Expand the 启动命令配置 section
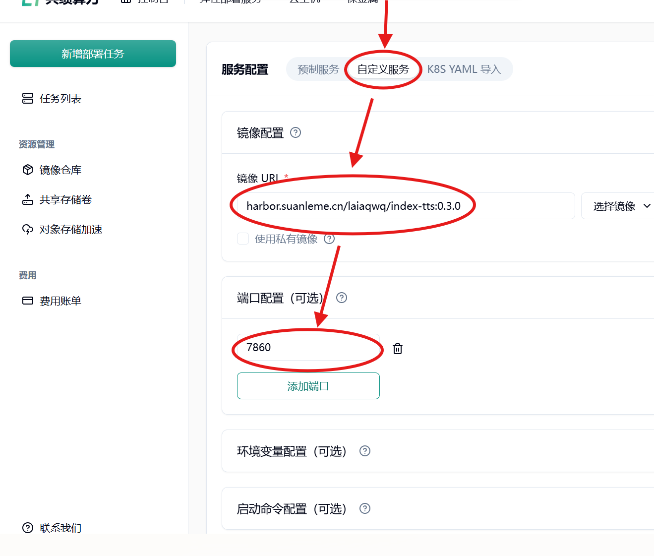The image size is (654, 556). (292, 509)
